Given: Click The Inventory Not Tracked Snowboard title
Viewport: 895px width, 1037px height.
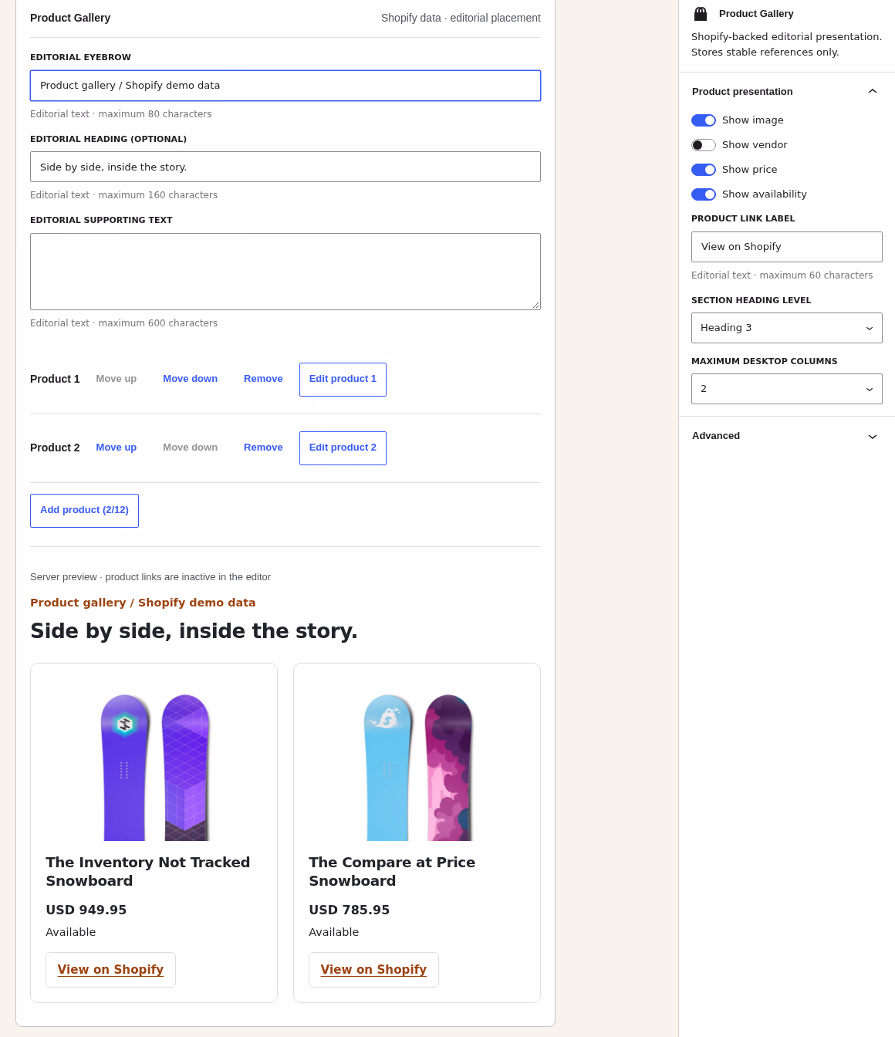Looking at the screenshot, I should [x=148, y=872].
